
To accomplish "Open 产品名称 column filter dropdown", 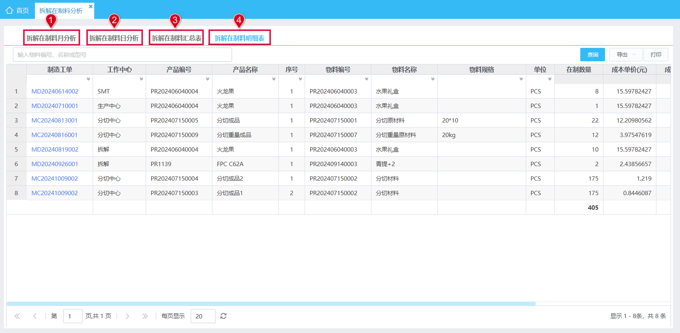I will pyautogui.click(x=274, y=79).
